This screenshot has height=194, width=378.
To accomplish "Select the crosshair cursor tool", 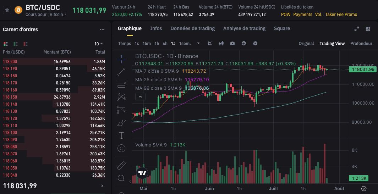I will [121, 59].
